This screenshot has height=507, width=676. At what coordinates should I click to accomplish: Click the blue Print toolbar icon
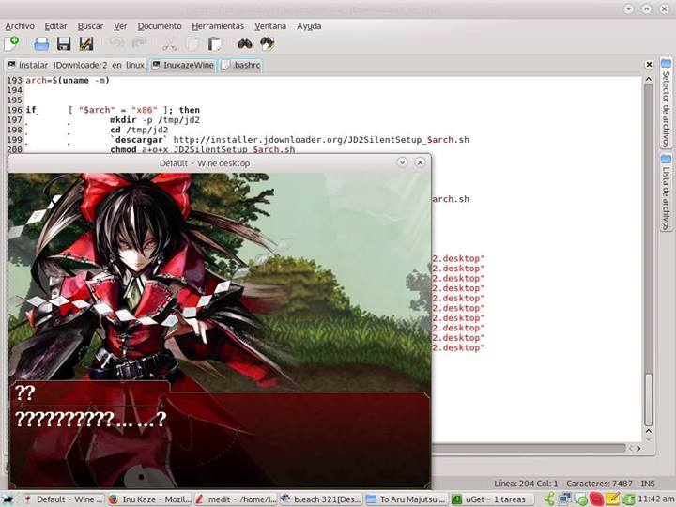[x=41, y=44]
